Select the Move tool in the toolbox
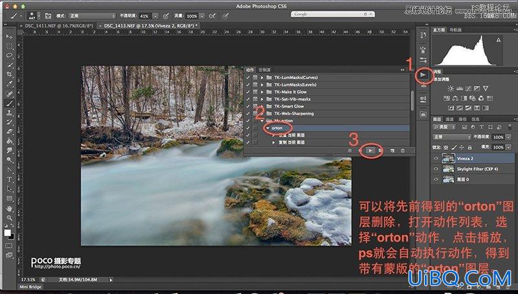This screenshot has height=294, width=518. click(x=9, y=36)
